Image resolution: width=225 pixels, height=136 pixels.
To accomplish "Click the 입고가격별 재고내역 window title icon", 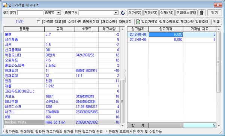I will tap(5, 5).
